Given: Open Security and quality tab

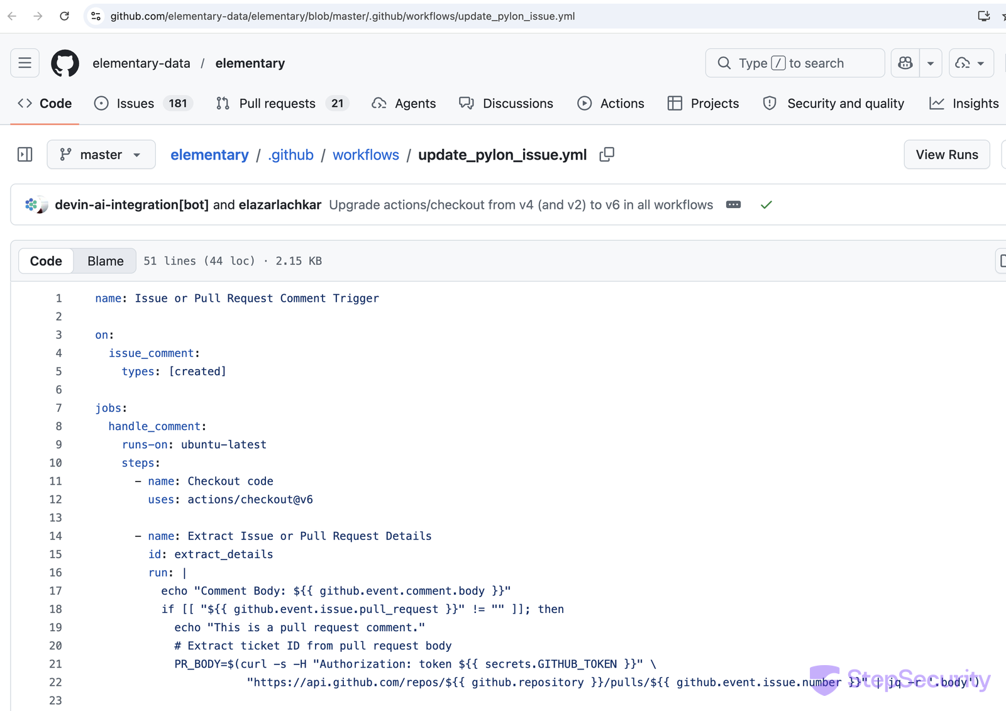Looking at the screenshot, I should coord(833,103).
